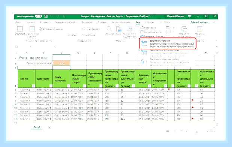
Task: Click the zoom slider in status bar
Action: [x=197, y=132]
